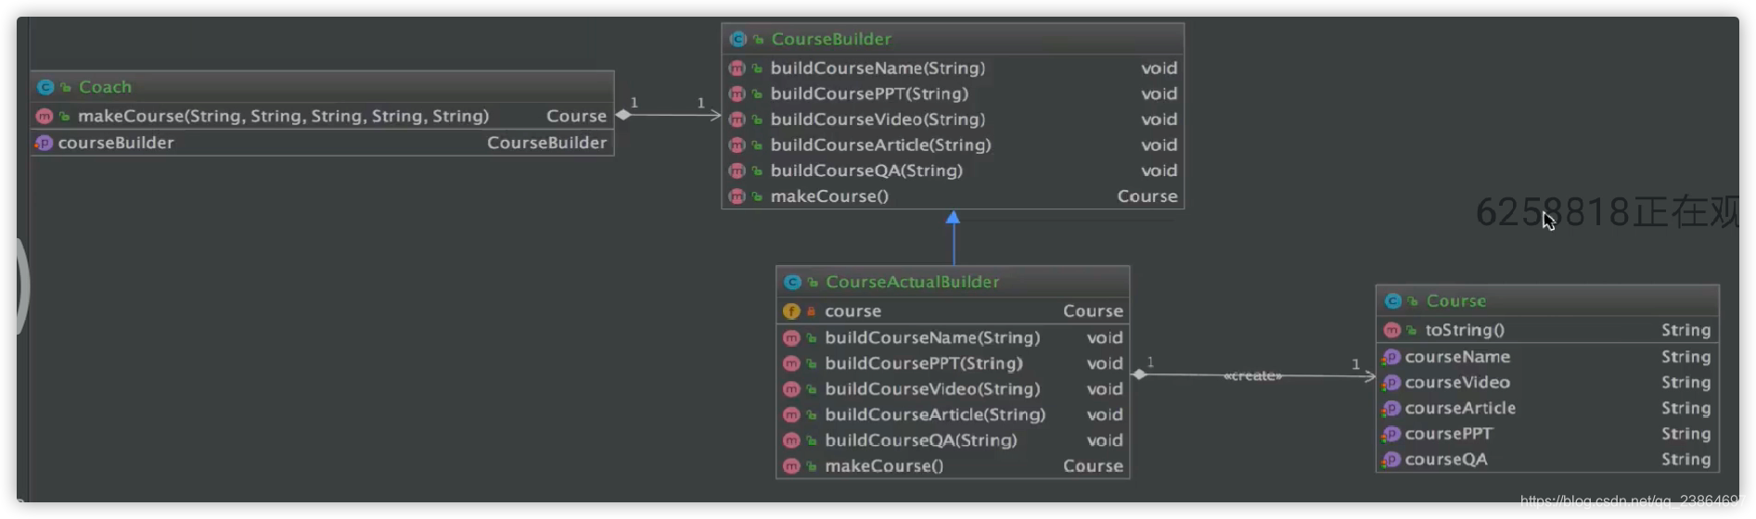Click method icon for makeCourse() in CourseBuilder

click(x=737, y=196)
